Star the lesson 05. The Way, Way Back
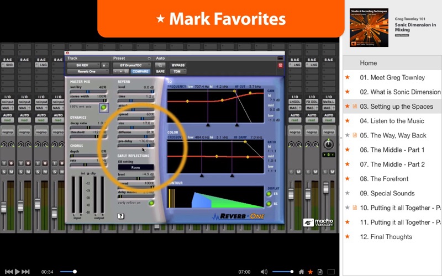The image size is (442, 276). (348, 135)
